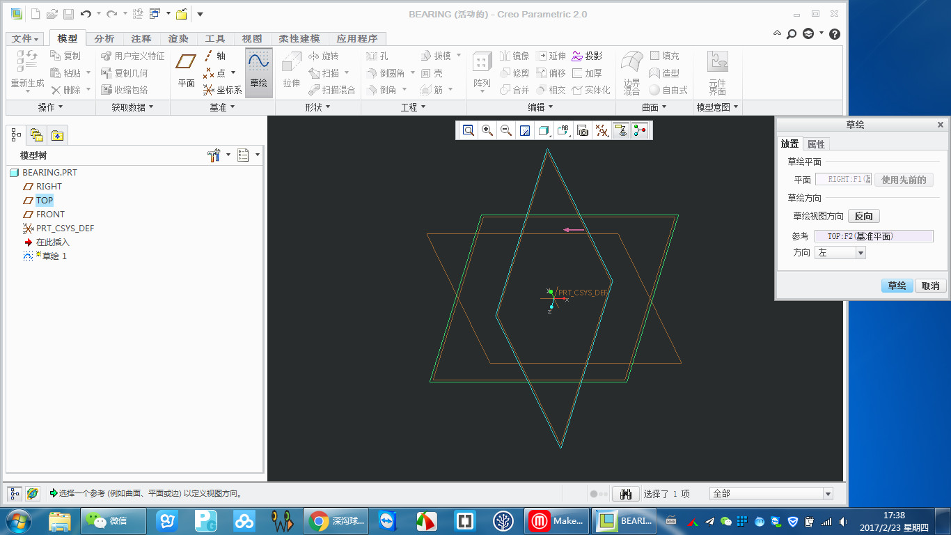
Task: Open the datum display filters icon
Action: (602, 130)
